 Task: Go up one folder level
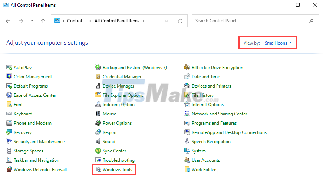(43, 21)
